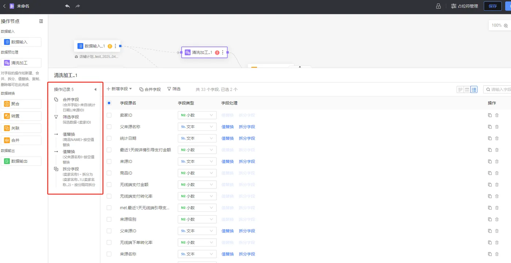Copy the 无线端支付金额 field row

point(490,185)
